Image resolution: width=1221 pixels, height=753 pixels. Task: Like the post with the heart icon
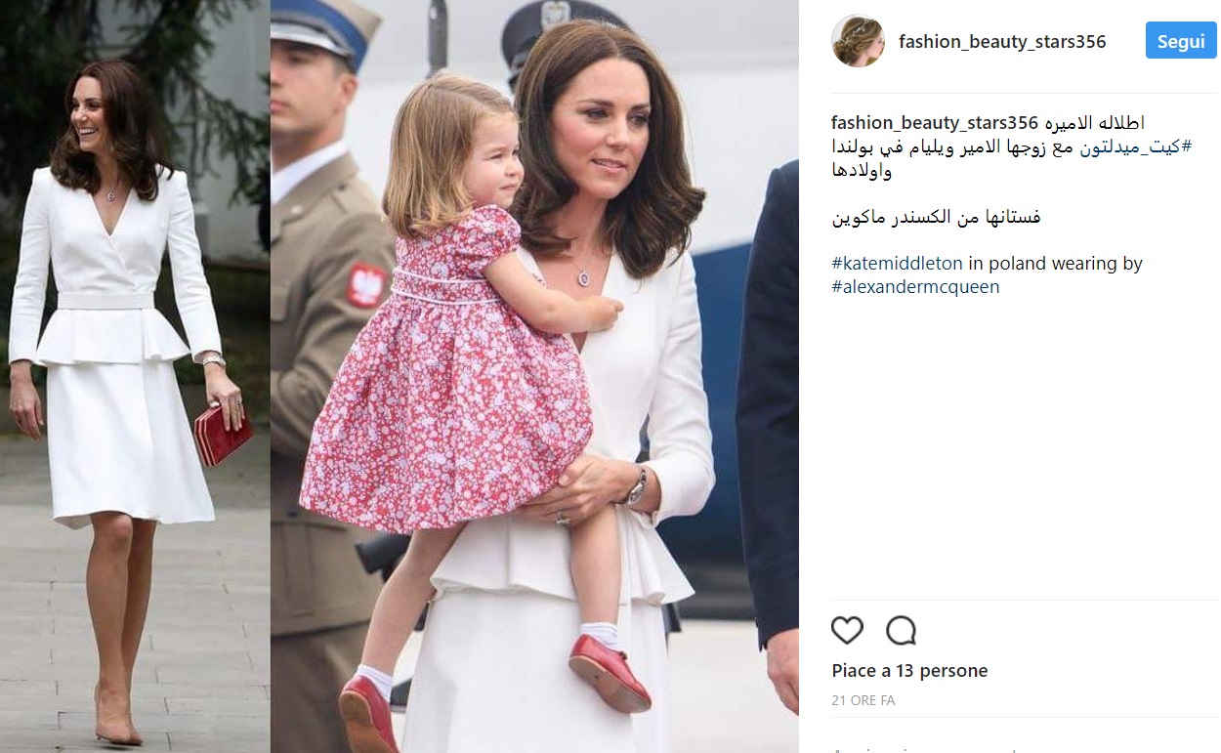[847, 631]
